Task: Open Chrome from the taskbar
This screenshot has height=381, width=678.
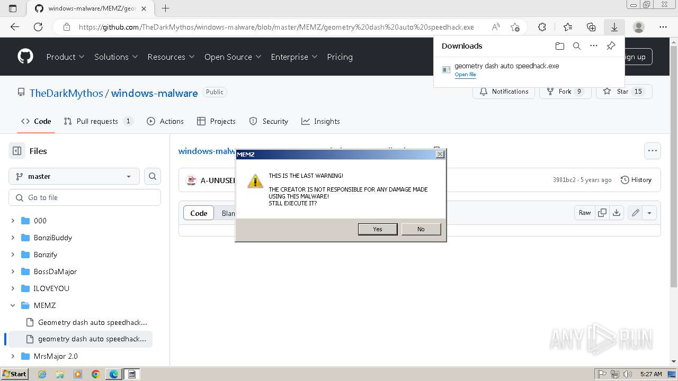Action: click(95, 374)
